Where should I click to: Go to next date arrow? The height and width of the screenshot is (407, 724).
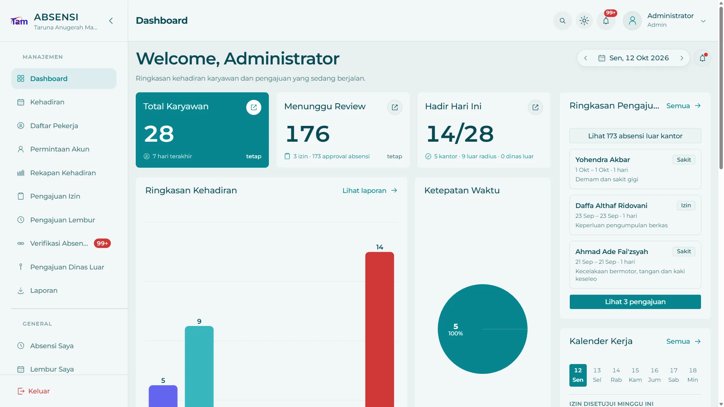coord(682,58)
